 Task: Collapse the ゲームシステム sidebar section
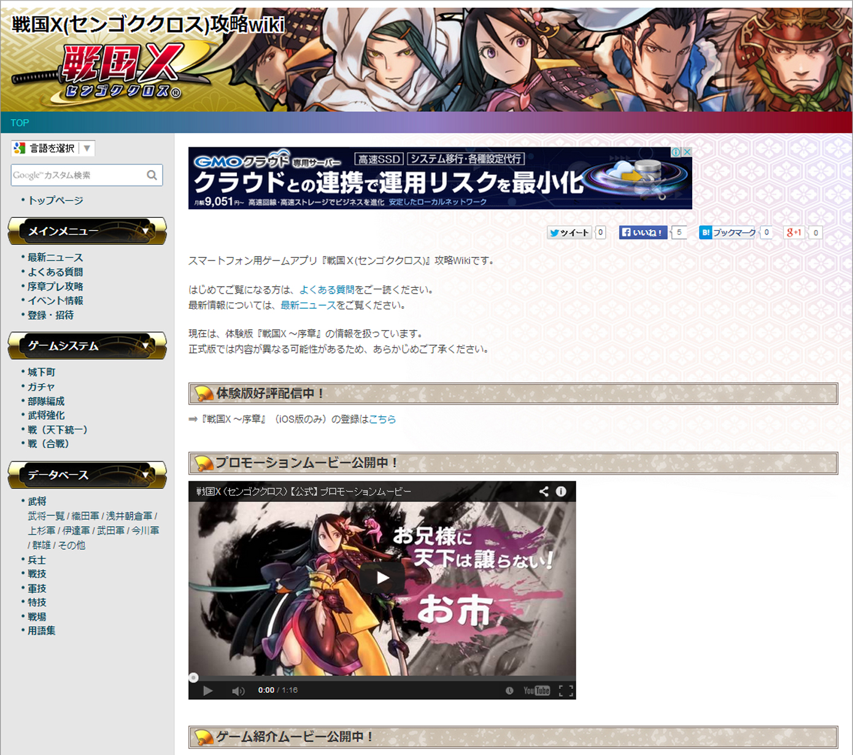click(87, 346)
